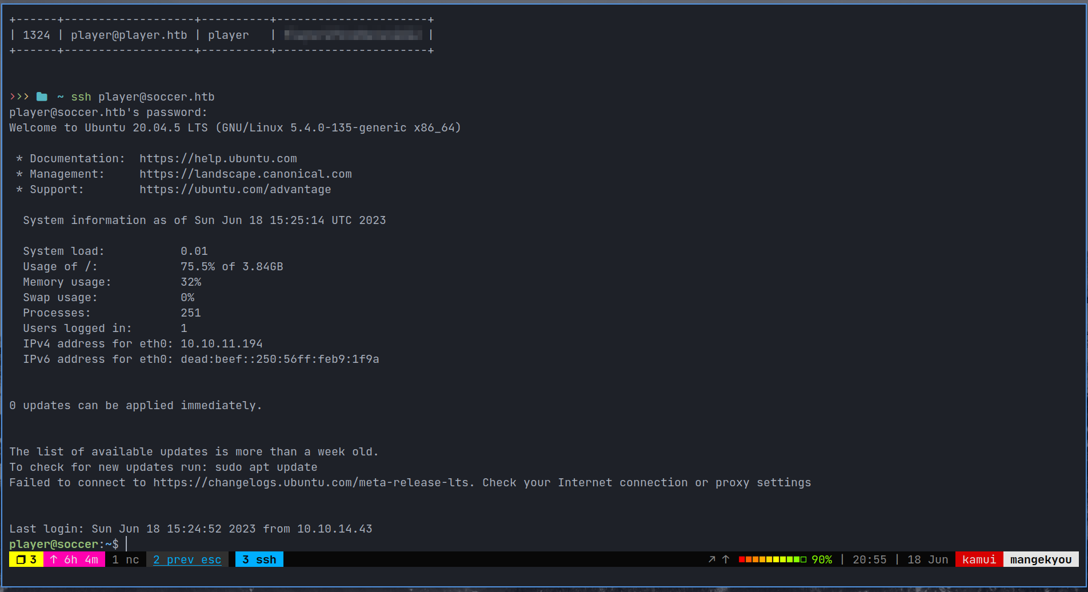This screenshot has height=592, width=1088.
Task: Click the >>> prompt chevrons
Action: coord(19,97)
